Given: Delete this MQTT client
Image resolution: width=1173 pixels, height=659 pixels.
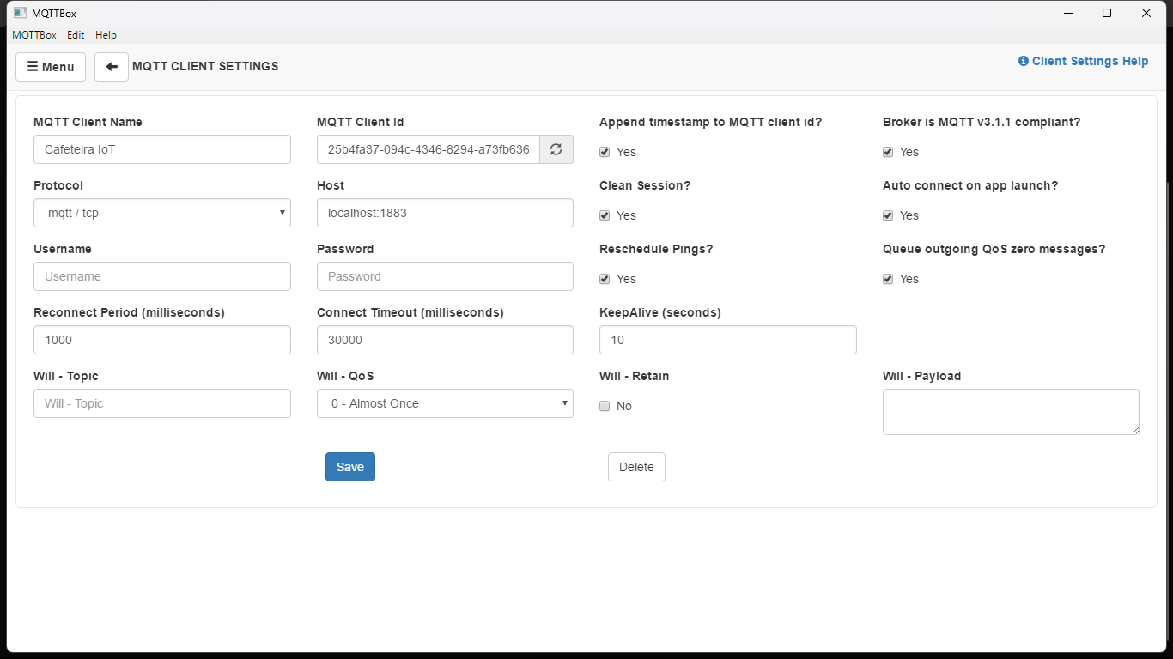Looking at the screenshot, I should pos(636,467).
